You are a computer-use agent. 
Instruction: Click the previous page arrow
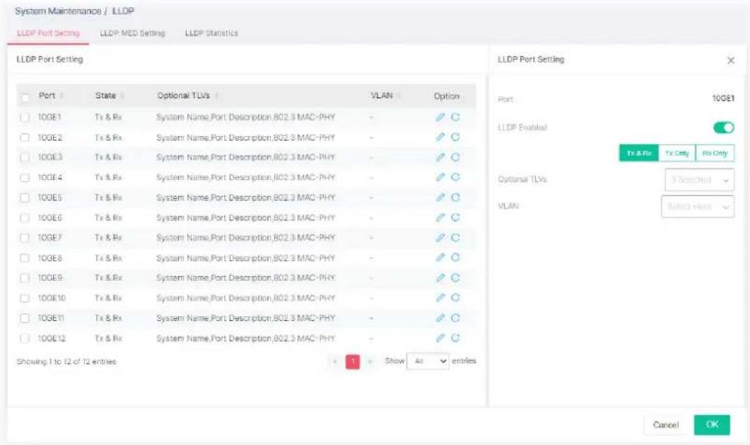pyautogui.click(x=335, y=362)
